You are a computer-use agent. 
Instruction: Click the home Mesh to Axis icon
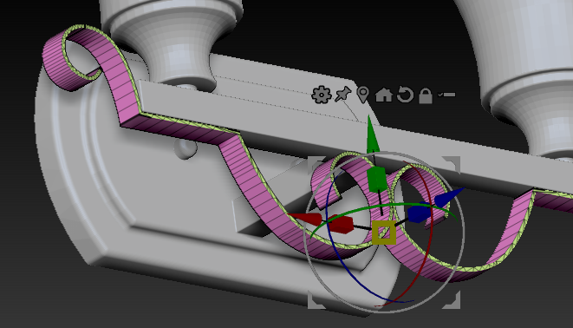coord(384,95)
